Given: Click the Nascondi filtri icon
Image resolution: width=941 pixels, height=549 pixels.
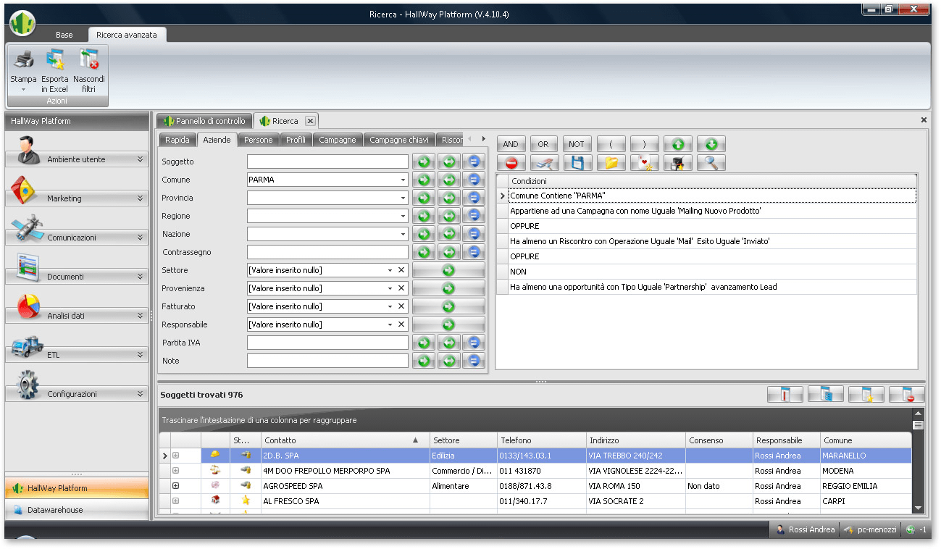Looking at the screenshot, I should tap(89, 61).
